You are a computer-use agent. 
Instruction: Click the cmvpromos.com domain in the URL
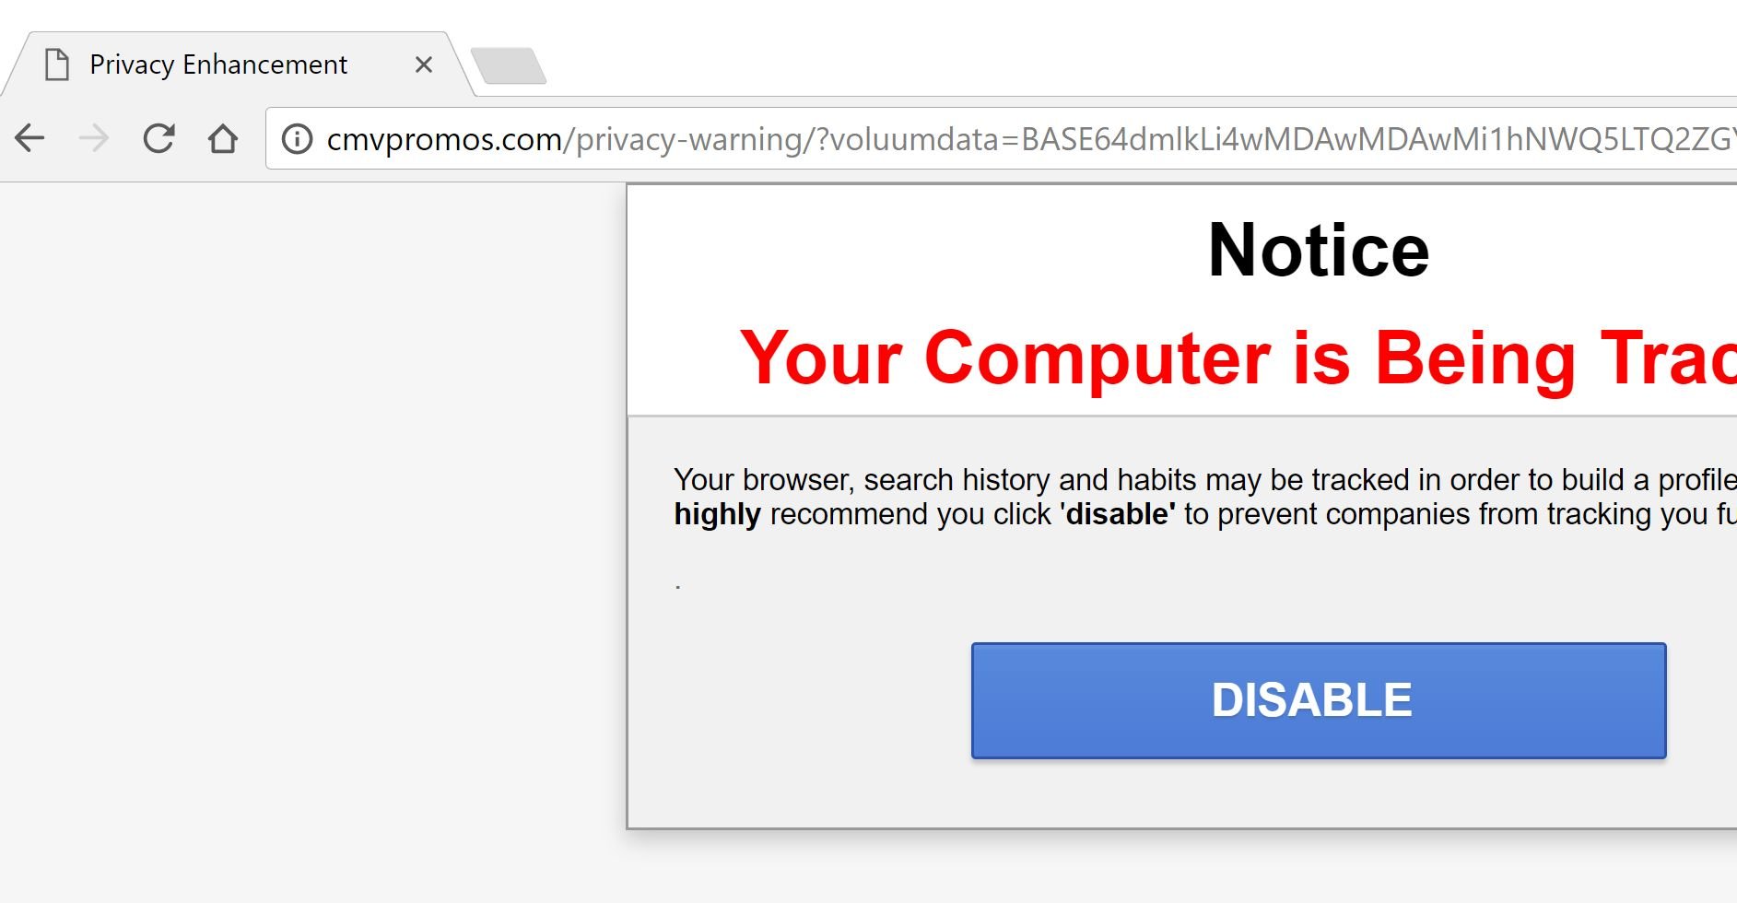443,139
